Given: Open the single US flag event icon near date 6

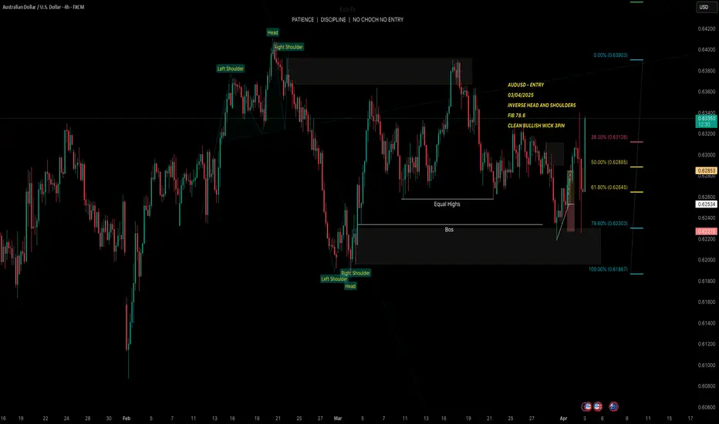Looking at the screenshot, I should click(597, 406).
